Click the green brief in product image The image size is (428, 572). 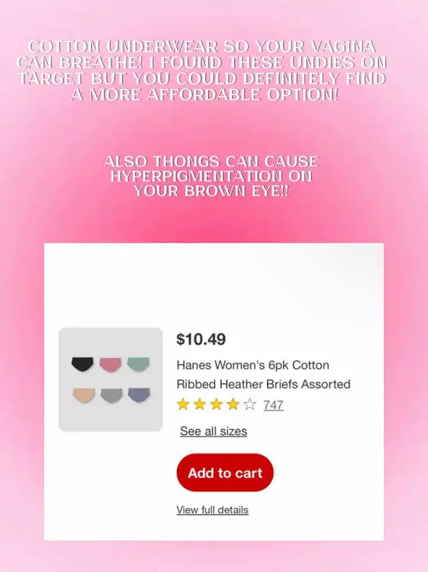(x=138, y=364)
